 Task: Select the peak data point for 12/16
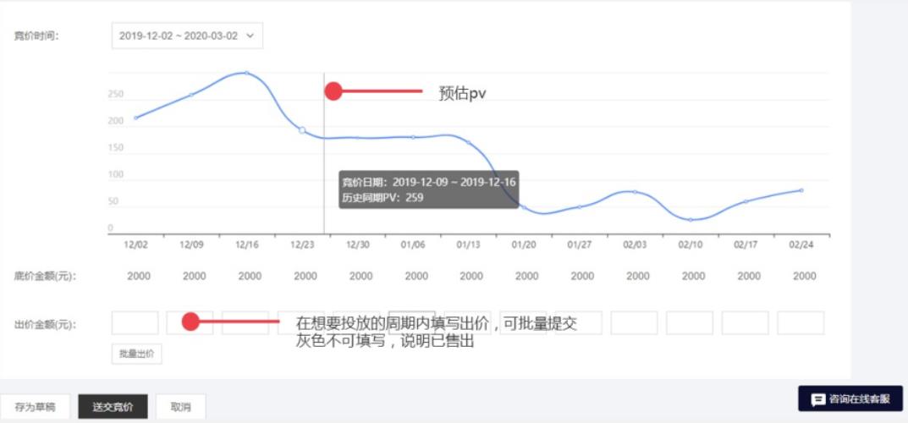click(x=247, y=73)
